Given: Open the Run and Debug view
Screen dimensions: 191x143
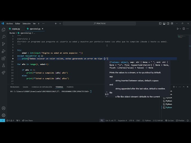Looking at the screenshot, I should 4,51.
